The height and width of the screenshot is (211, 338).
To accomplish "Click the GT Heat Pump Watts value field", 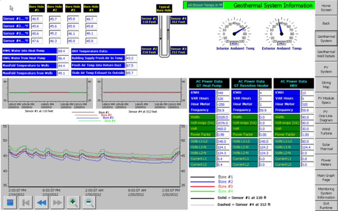I will [223, 117].
